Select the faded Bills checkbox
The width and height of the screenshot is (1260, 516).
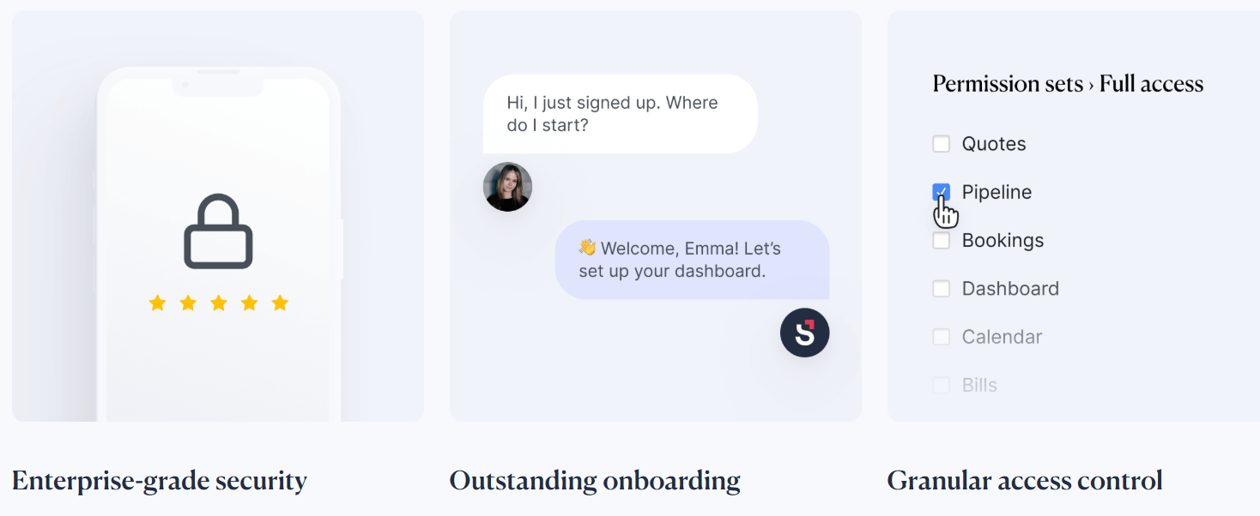click(x=942, y=385)
